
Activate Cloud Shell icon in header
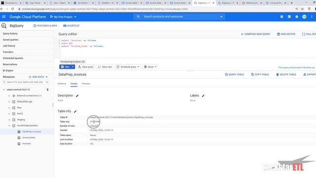(289, 17)
